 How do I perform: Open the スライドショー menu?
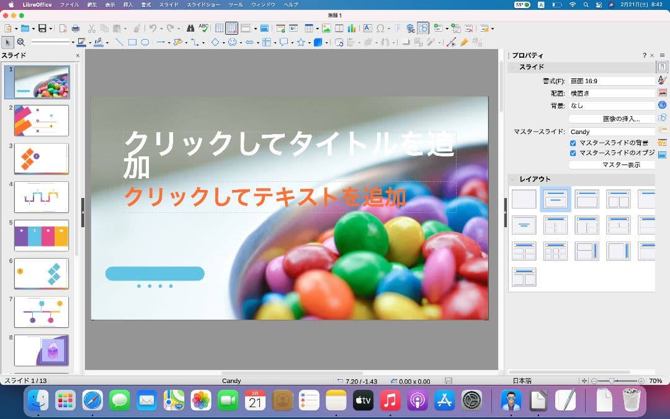click(205, 4)
